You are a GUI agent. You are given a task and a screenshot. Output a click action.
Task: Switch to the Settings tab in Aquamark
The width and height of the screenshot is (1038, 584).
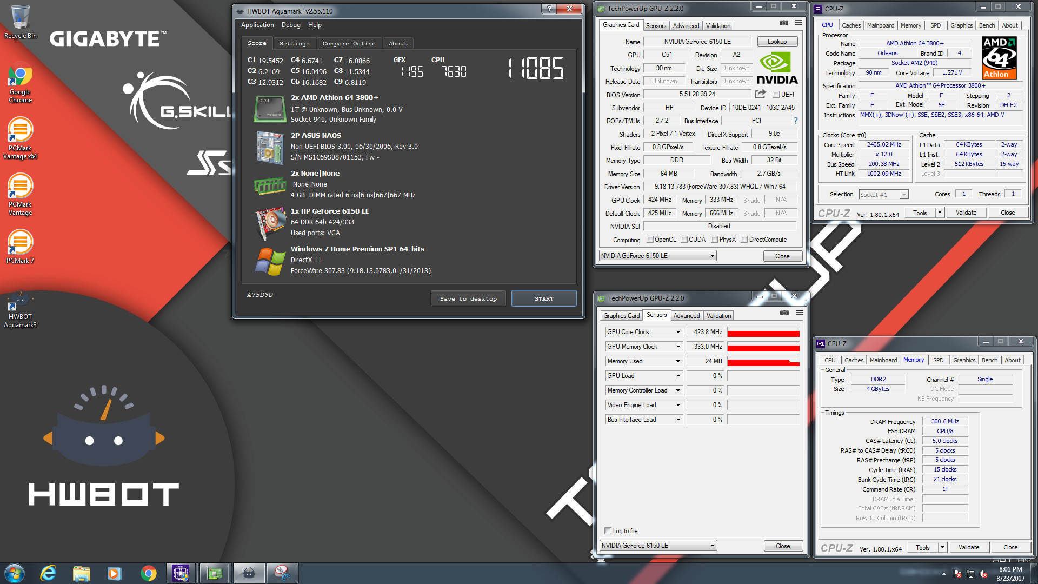point(295,43)
